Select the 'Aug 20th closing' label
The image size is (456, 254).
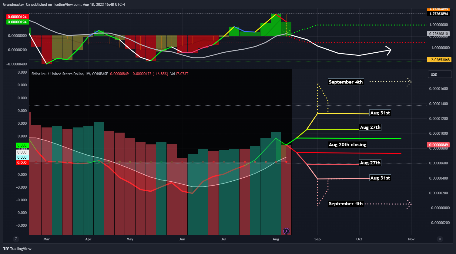click(348, 145)
